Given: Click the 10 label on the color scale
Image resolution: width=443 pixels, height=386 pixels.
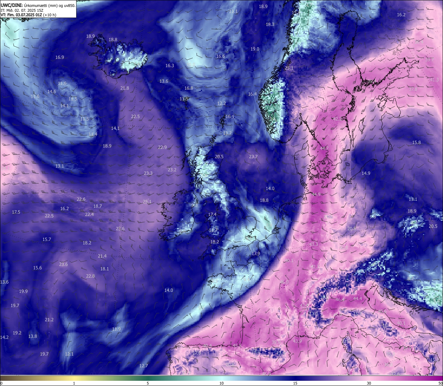Looking at the screenshot, I should point(221,383).
